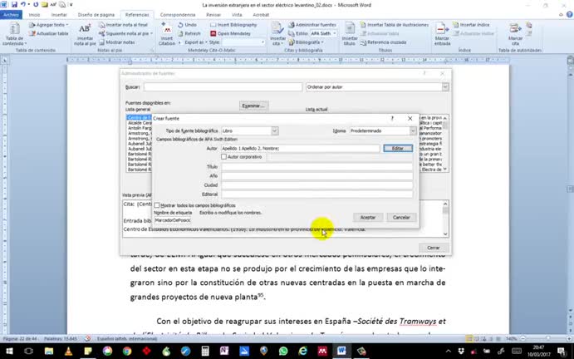The width and height of the screenshot is (574, 359).
Task: Open the Bibliografía menu in the ribbon
Action: (307, 42)
